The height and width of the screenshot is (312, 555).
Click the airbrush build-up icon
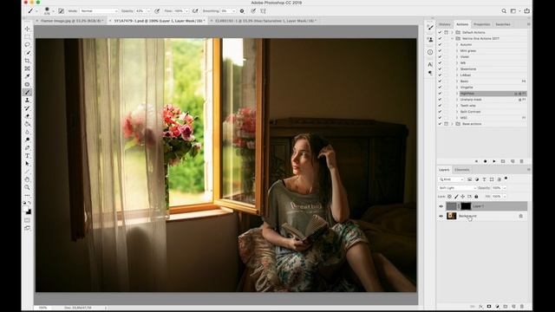tap(195, 11)
